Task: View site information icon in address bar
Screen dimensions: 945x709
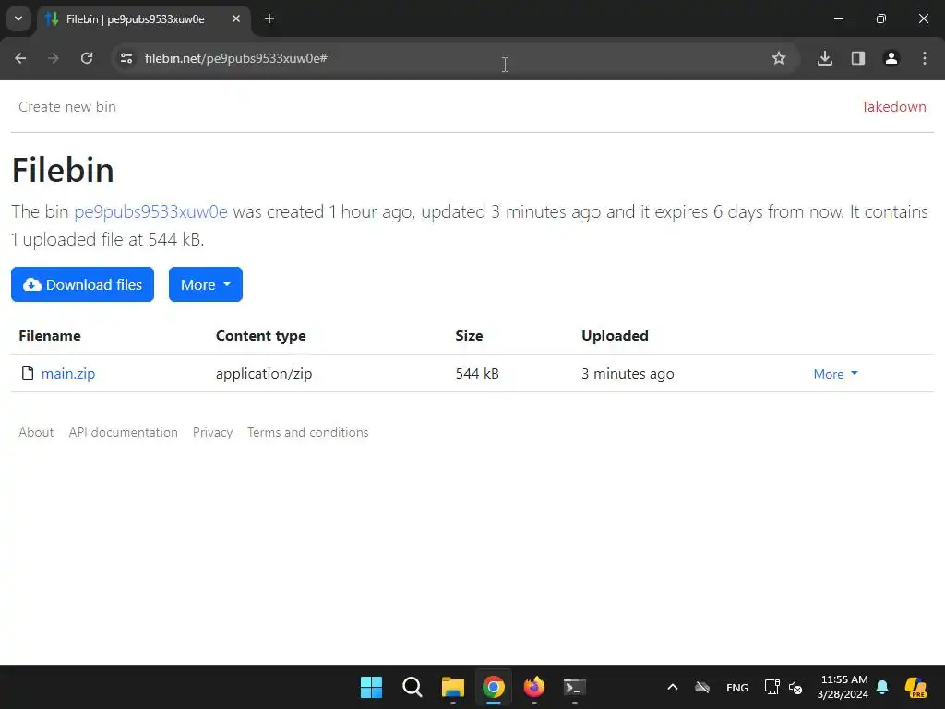Action: click(126, 58)
